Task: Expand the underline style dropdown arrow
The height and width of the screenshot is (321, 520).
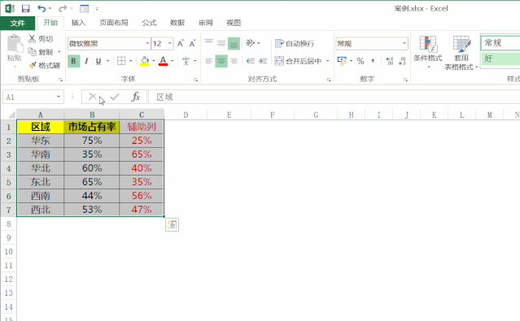Action: coord(107,61)
